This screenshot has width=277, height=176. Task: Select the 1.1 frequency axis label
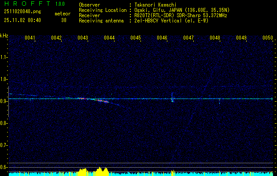[x=4, y=57]
